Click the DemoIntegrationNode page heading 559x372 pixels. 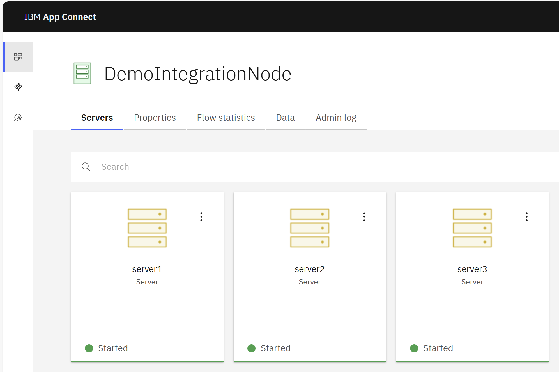[x=198, y=74]
